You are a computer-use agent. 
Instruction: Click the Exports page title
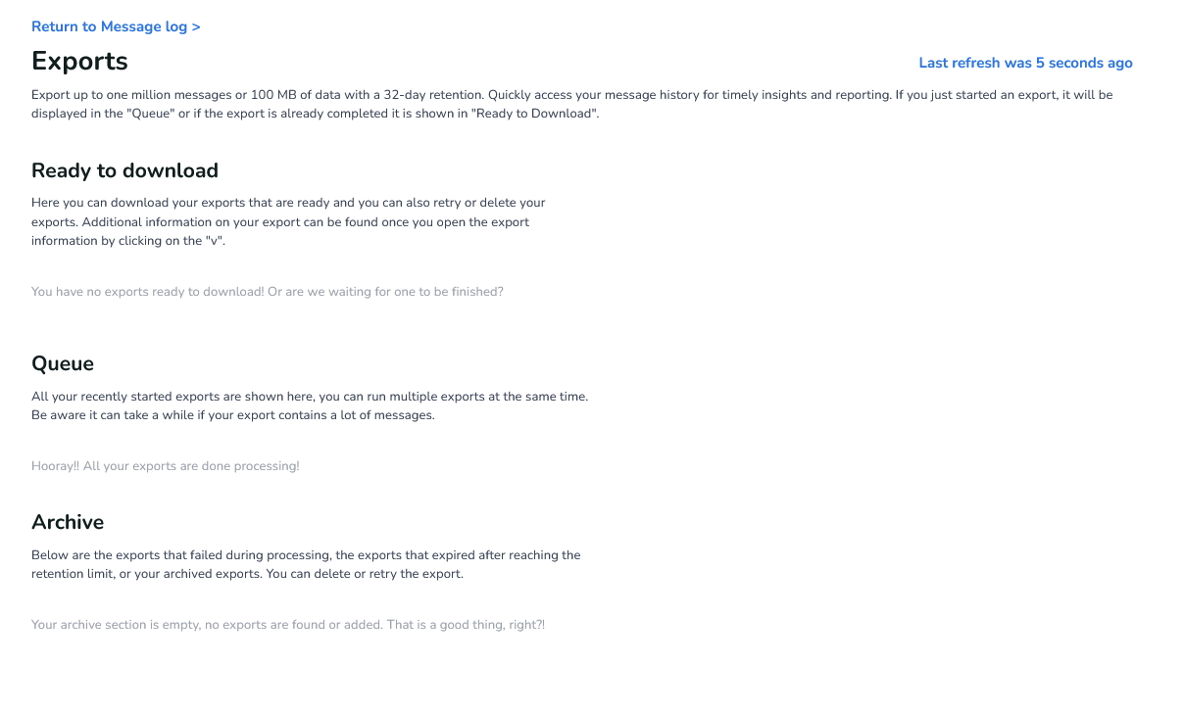click(79, 61)
